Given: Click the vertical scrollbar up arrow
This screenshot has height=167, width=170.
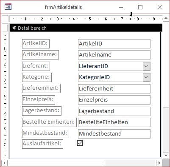Looking at the screenshot, I should coord(166,18).
